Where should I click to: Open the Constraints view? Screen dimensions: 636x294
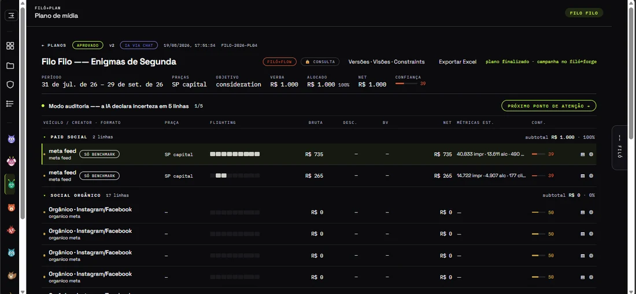coord(409,62)
